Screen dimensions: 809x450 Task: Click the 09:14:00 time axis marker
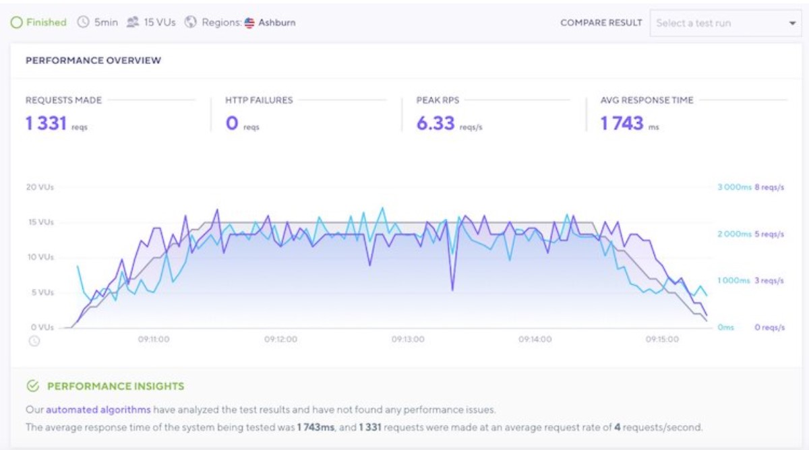point(535,340)
